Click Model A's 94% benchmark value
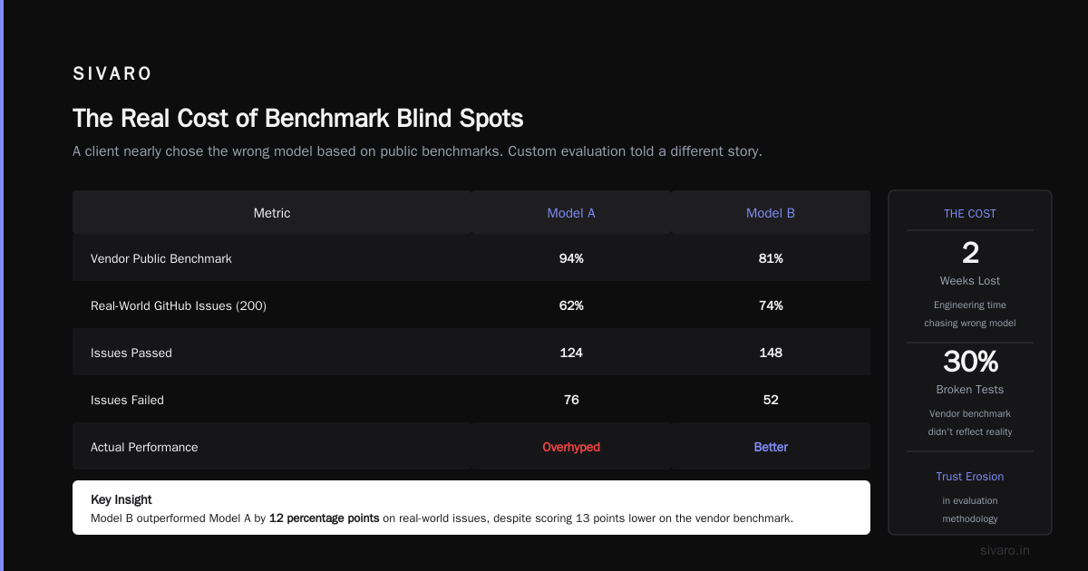The width and height of the screenshot is (1088, 571). click(x=571, y=258)
